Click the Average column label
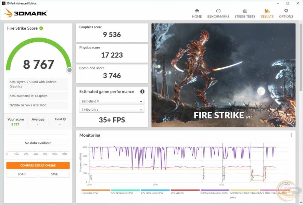The width and height of the screenshot is (303, 205). coord(38,119)
